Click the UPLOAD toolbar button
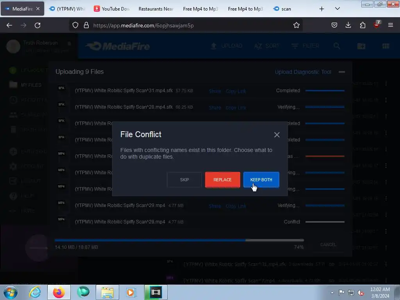400x300 pixels. click(227, 46)
